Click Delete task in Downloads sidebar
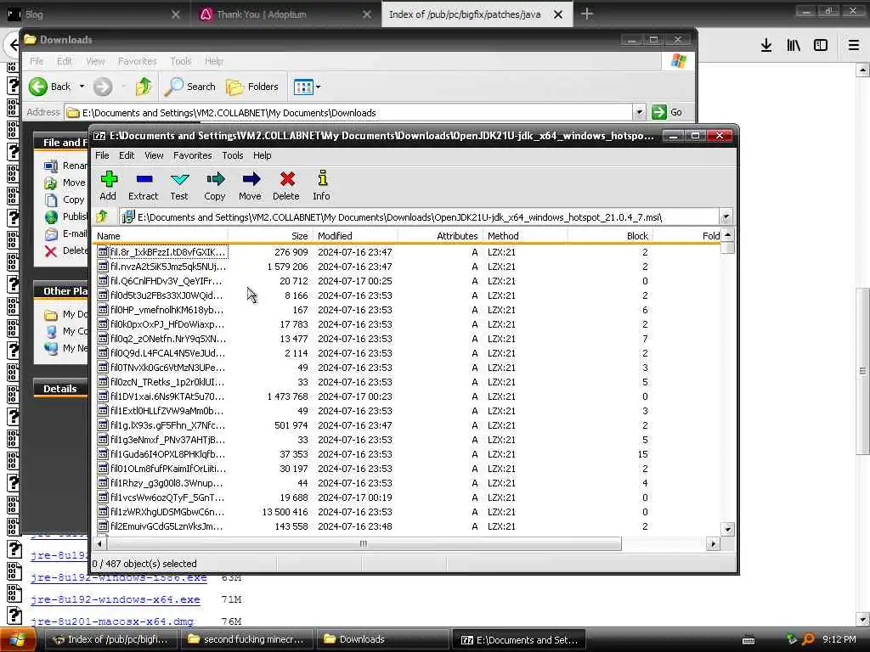Screen dimensions: 870x652 (x=66, y=251)
